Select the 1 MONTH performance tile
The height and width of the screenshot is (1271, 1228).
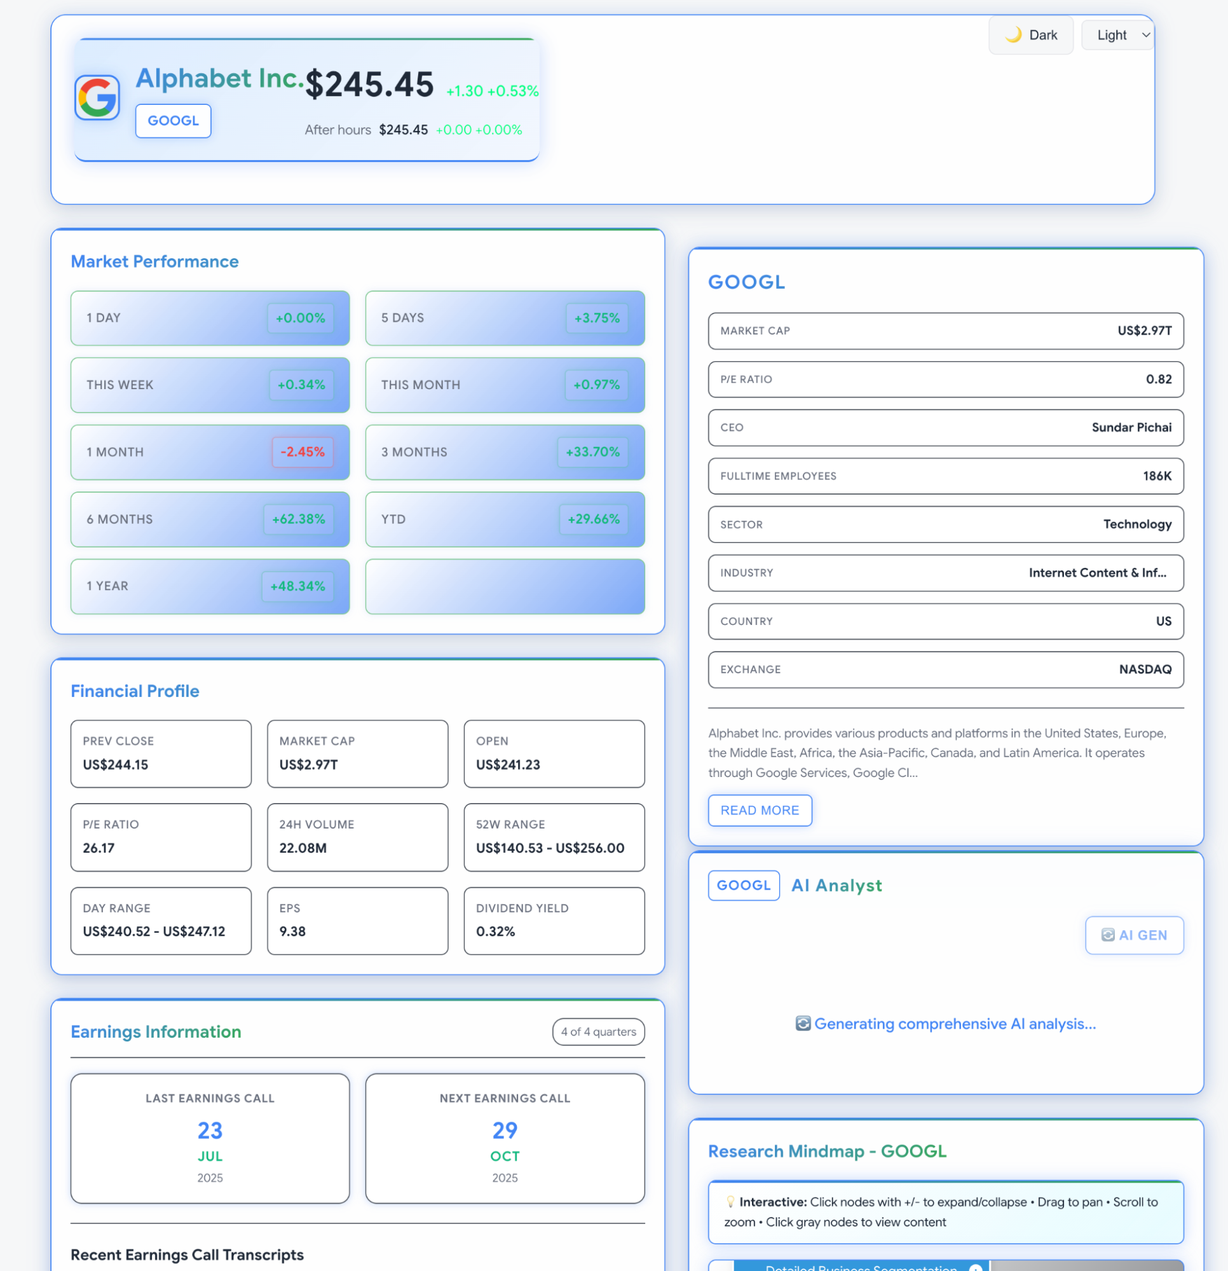pyautogui.click(x=210, y=452)
